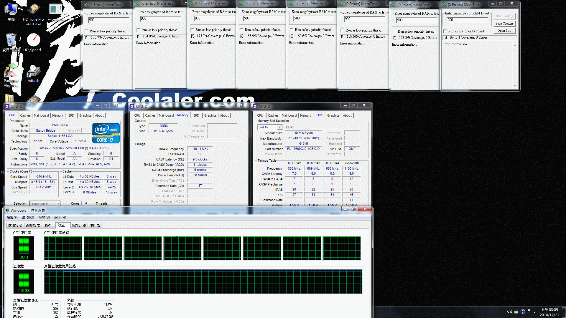The height and width of the screenshot is (318, 566).
Task: Open hdtach desktop shortcut
Action: click(x=33, y=74)
